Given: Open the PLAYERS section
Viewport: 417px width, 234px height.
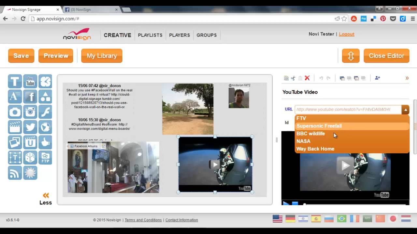Looking at the screenshot, I should (180, 35).
